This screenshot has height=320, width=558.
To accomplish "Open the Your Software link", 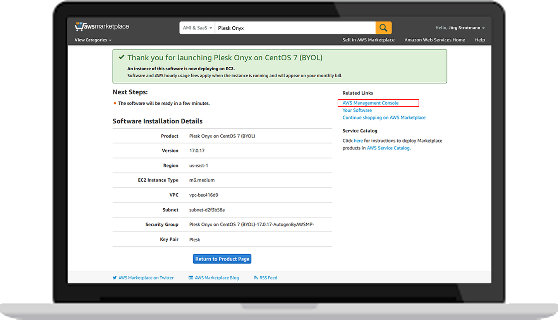I will click(357, 110).
